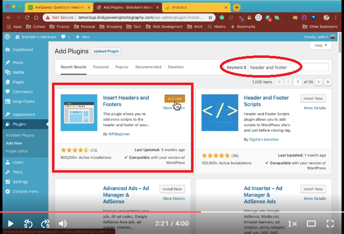The image size is (344, 234).
Task: Click the WPBeginner author link
Action: tap(119, 134)
